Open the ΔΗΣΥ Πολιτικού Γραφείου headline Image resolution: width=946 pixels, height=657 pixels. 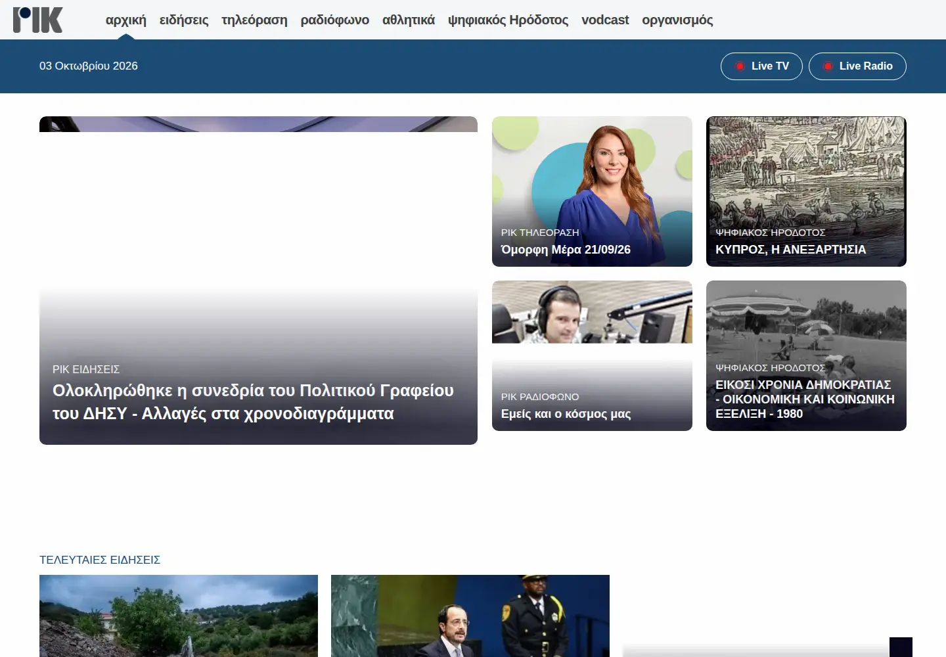253,402
